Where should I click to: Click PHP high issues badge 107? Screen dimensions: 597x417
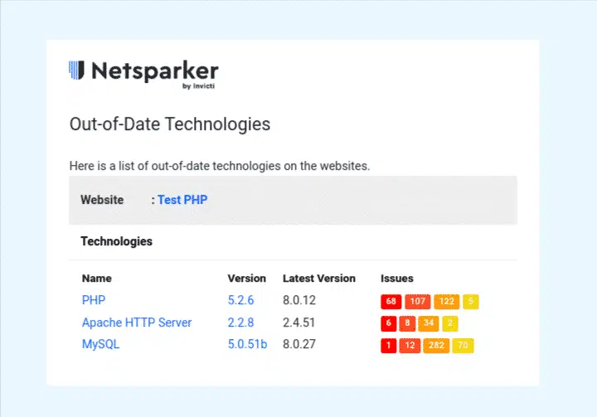[418, 301]
